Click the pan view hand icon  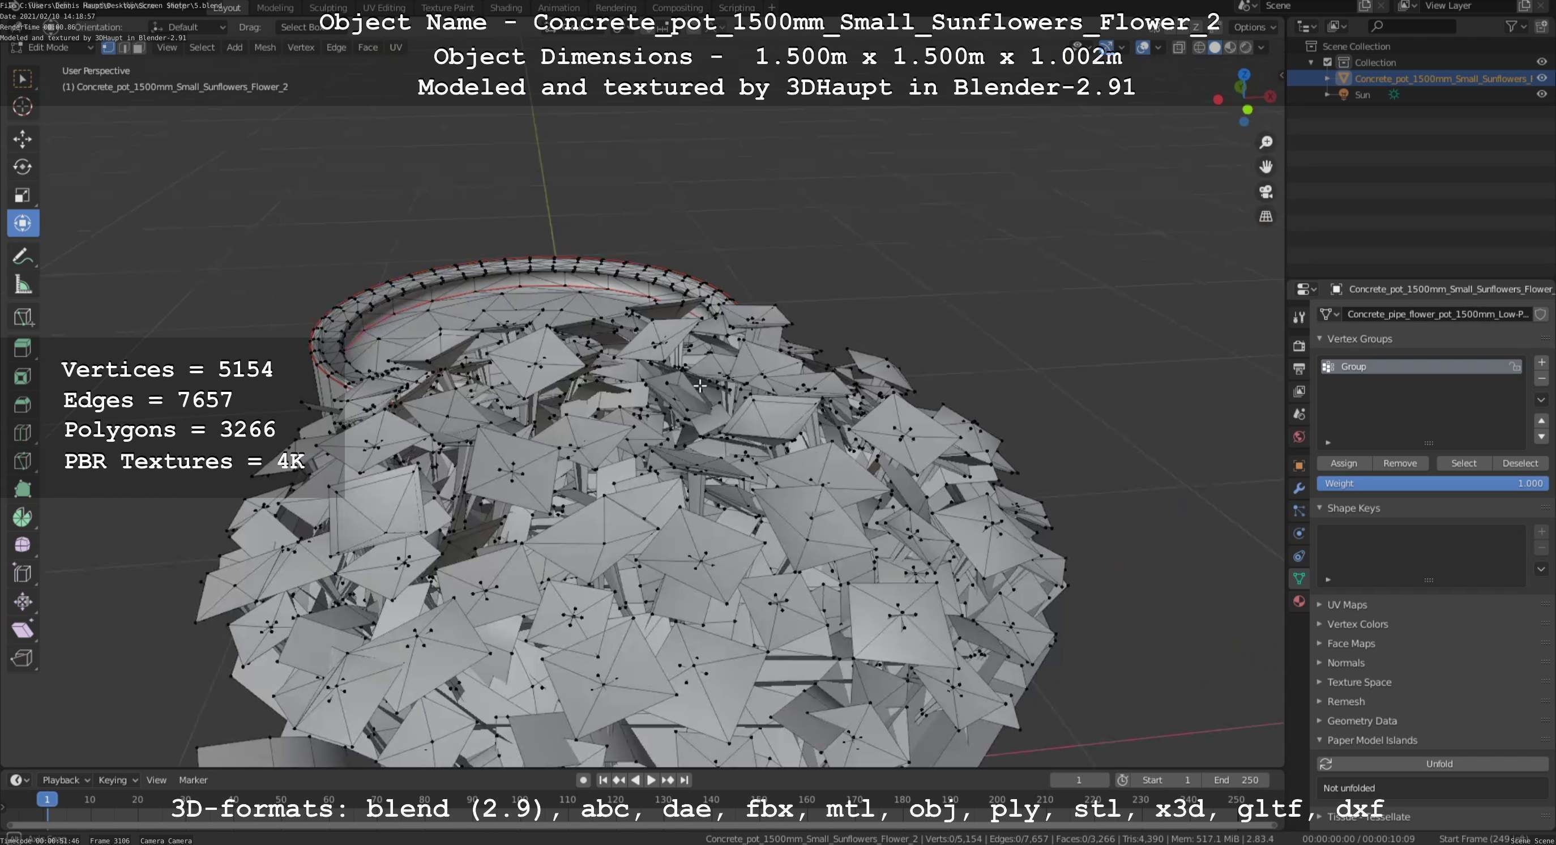[x=1266, y=167]
